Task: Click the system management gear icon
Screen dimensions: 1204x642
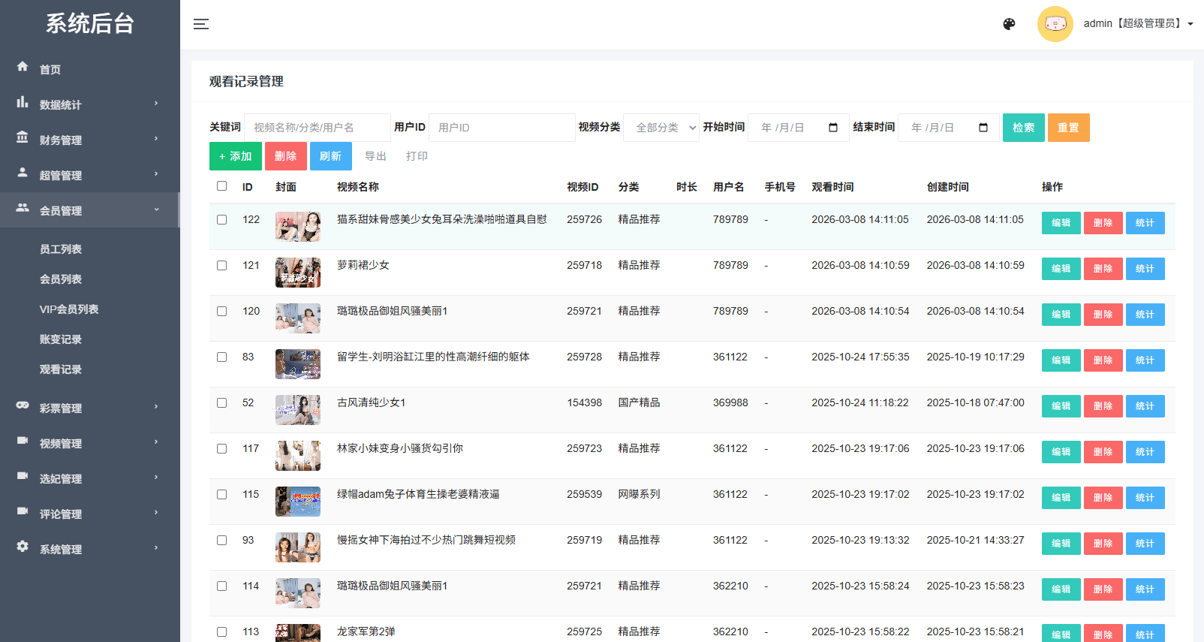Action: 23,547
